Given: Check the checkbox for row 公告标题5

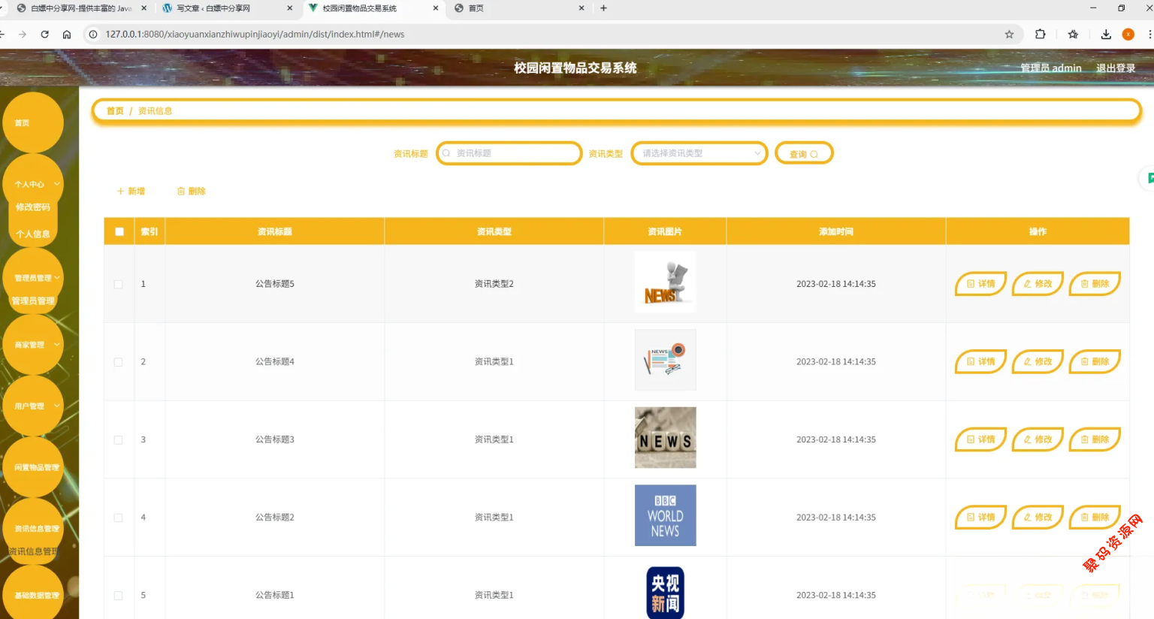Looking at the screenshot, I should 118,284.
